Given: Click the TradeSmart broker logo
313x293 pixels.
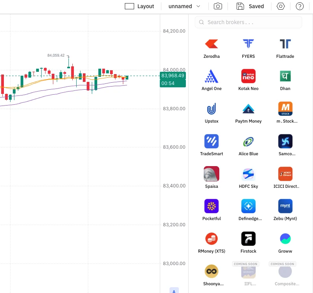Looking at the screenshot, I should point(212,141).
